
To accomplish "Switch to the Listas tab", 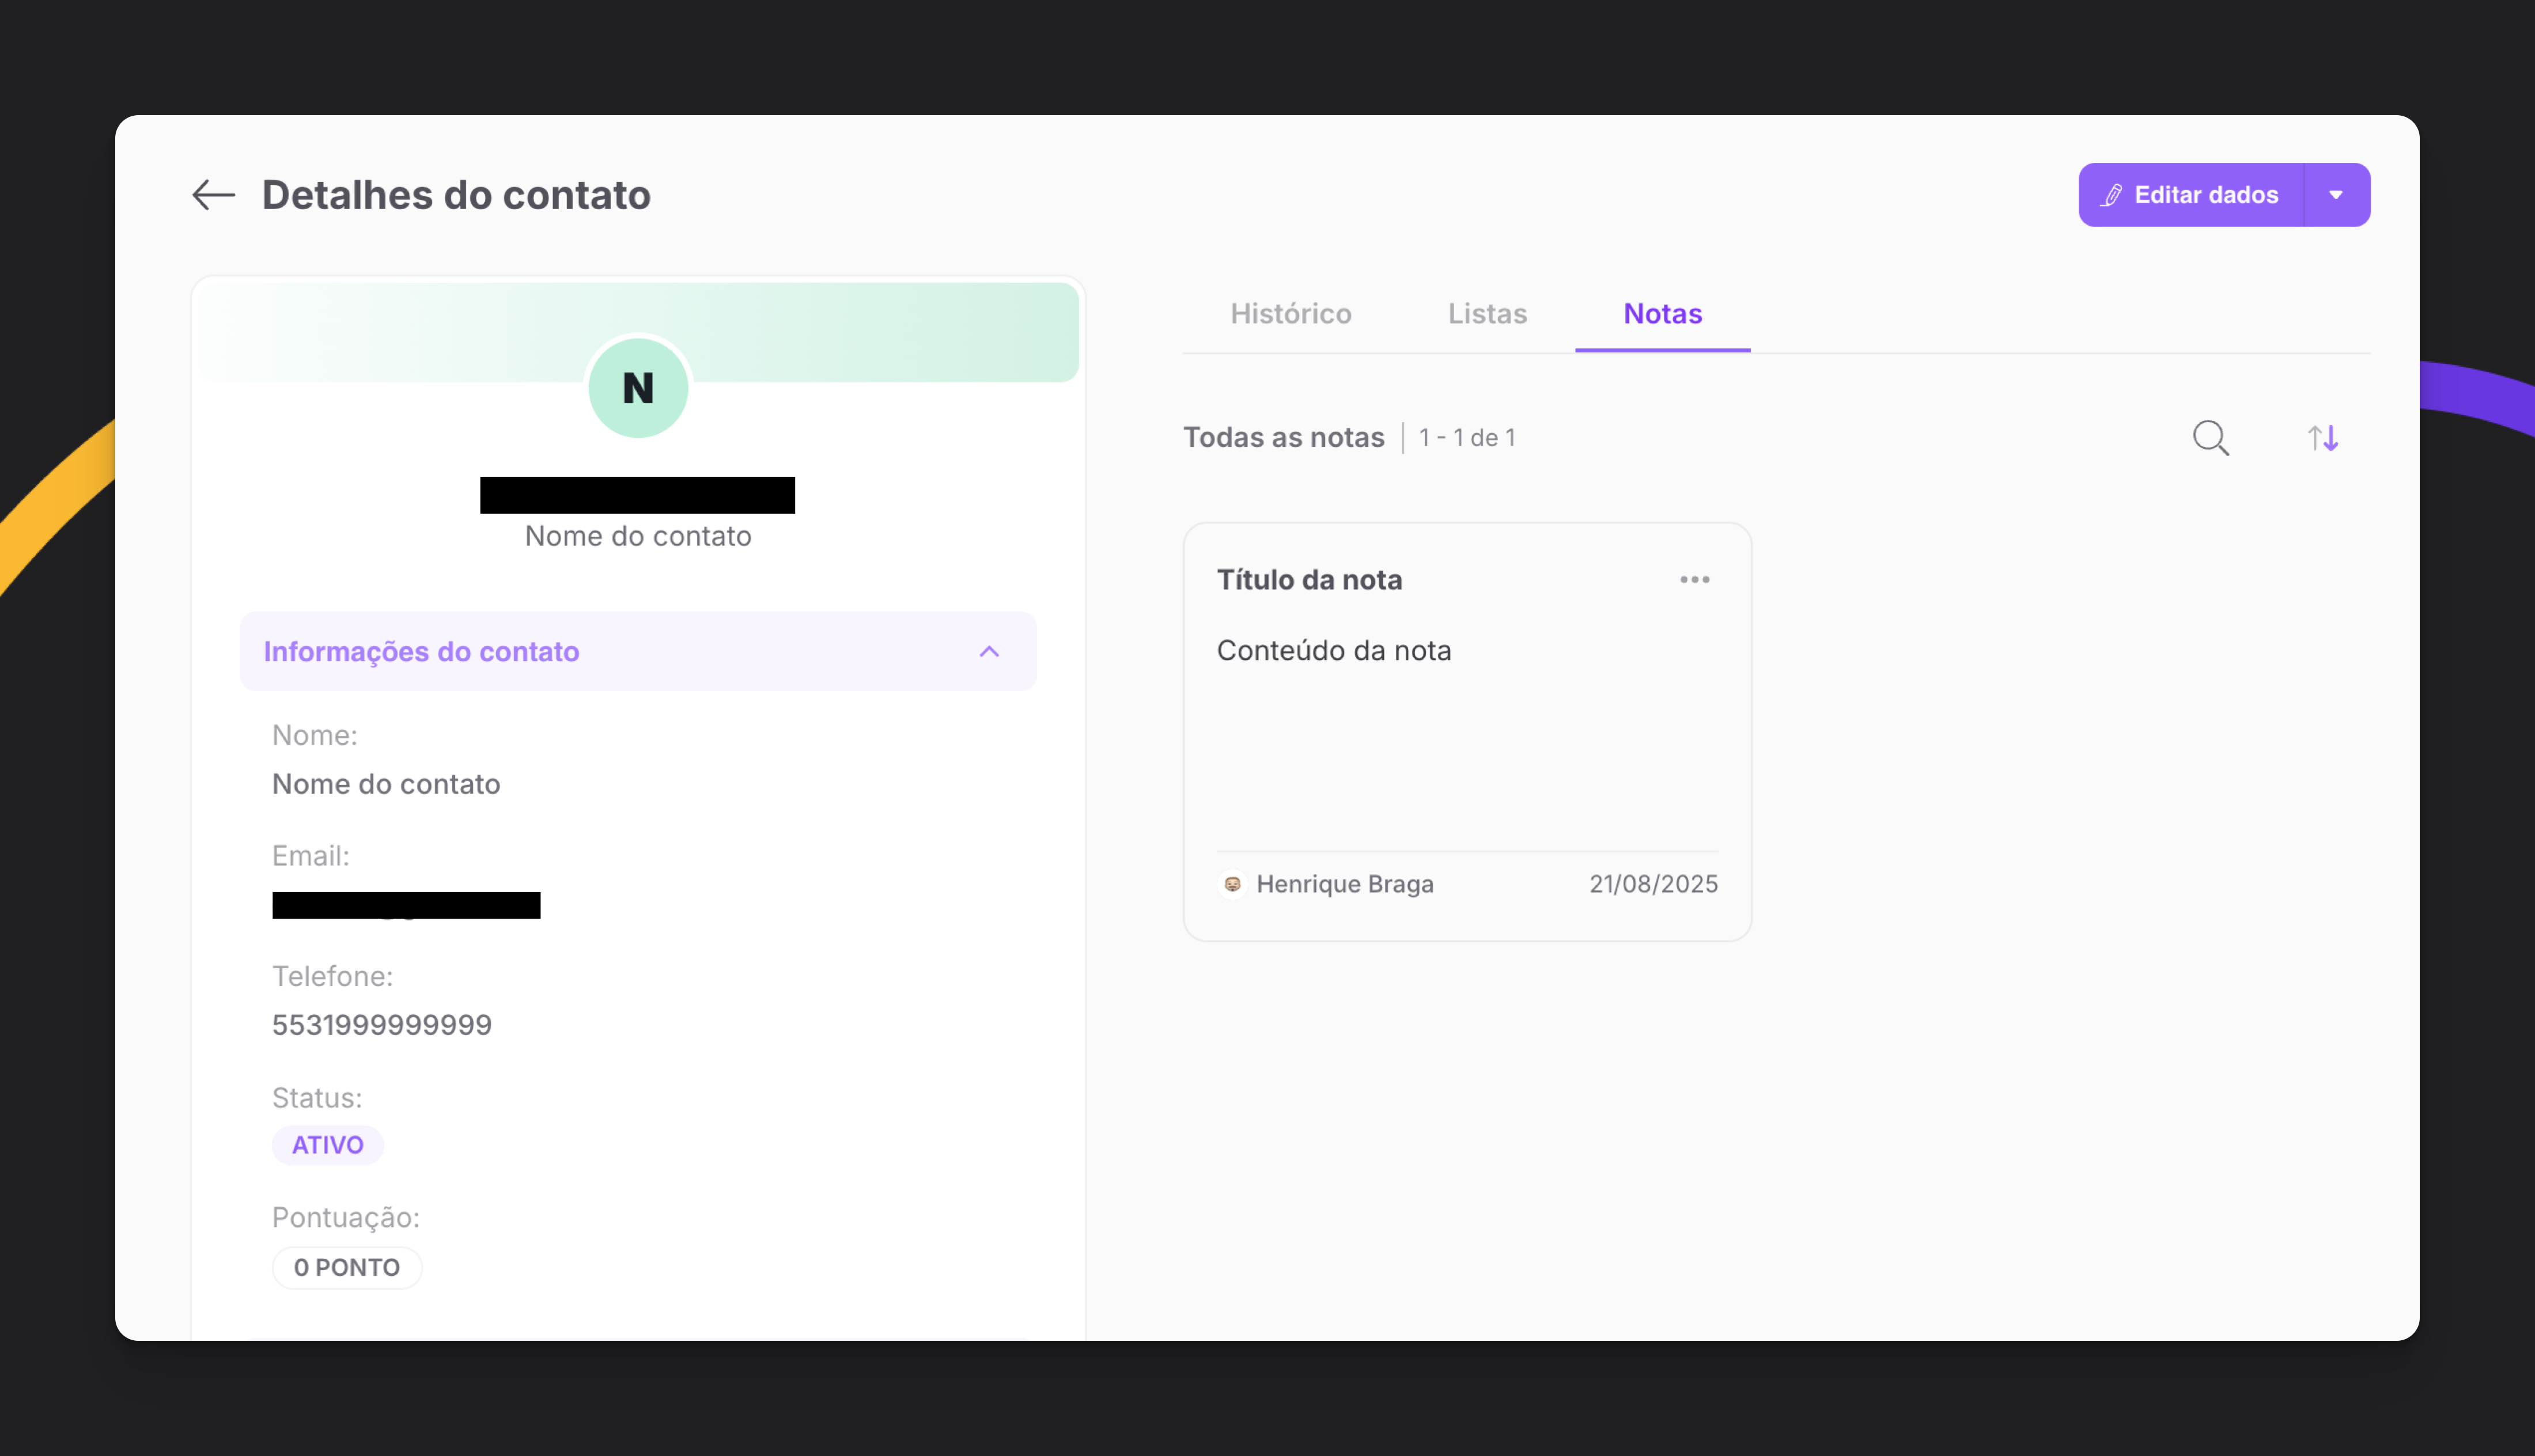I will tap(1487, 314).
